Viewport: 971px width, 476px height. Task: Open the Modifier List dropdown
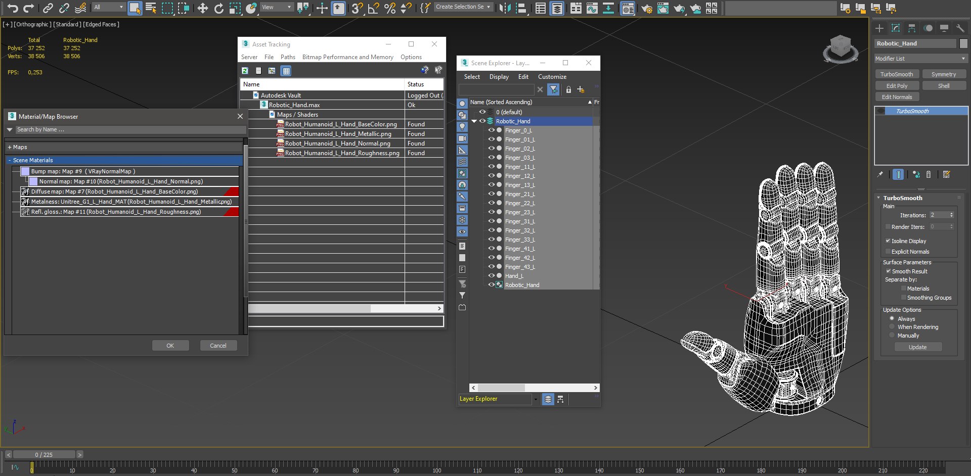921,59
